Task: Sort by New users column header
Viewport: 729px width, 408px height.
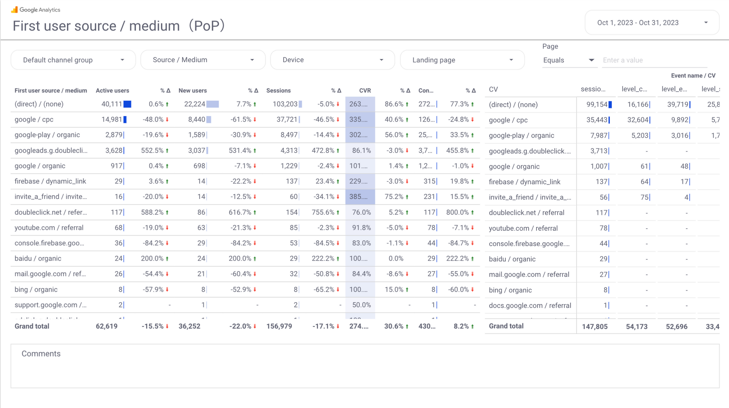Action: coord(193,91)
